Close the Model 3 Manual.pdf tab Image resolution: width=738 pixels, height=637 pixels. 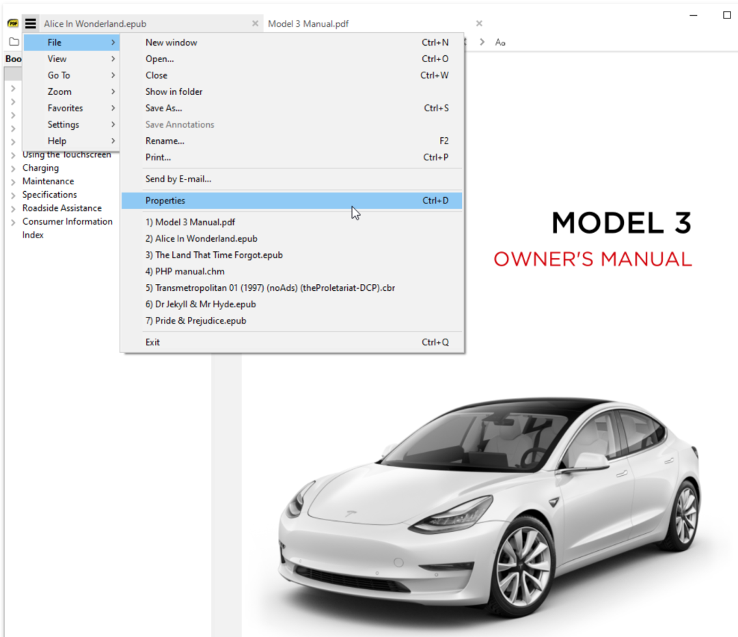479,23
